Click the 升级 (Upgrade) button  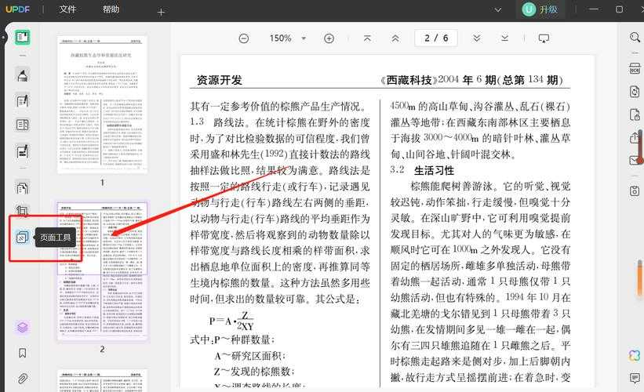[x=540, y=9]
